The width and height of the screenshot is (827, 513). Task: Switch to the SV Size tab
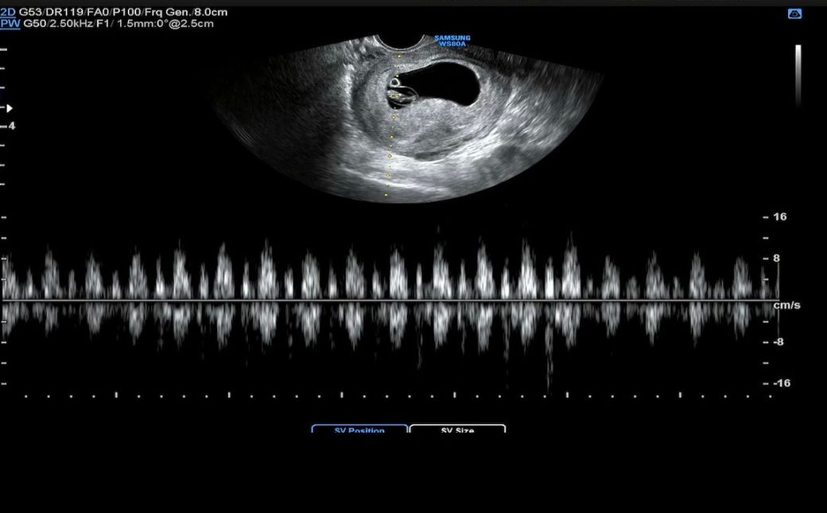pos(457,429)
